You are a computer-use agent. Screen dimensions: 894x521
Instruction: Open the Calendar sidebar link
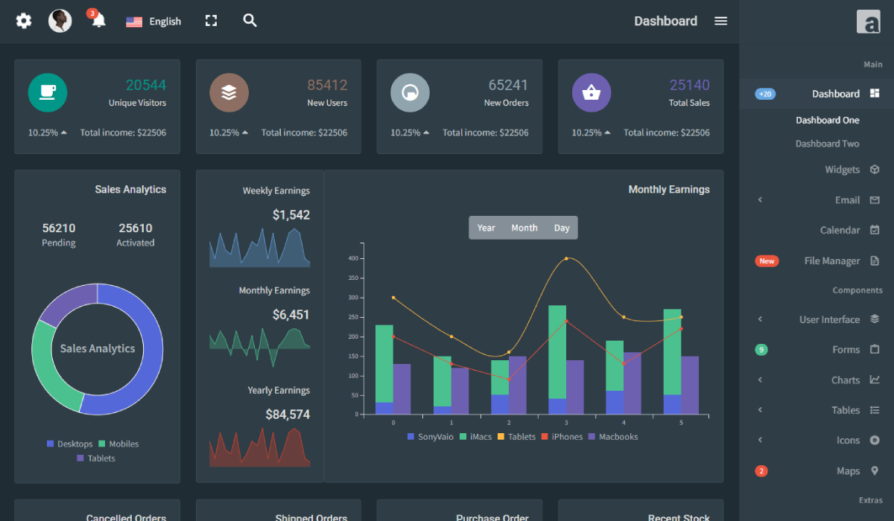point(840,230)
